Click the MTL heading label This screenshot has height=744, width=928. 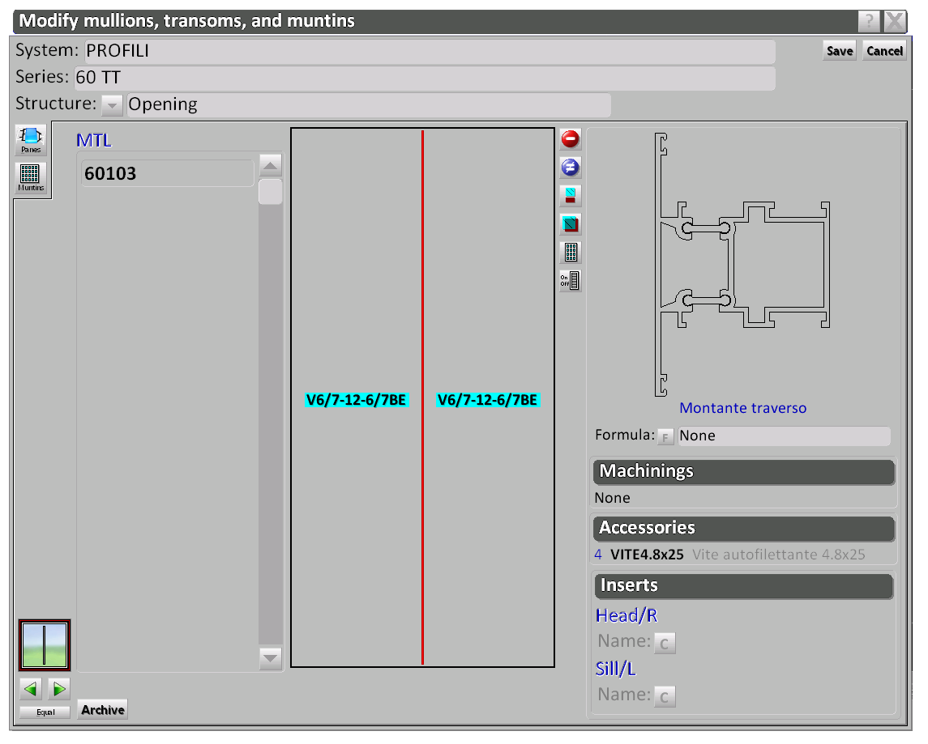click(x=93, y=141)
